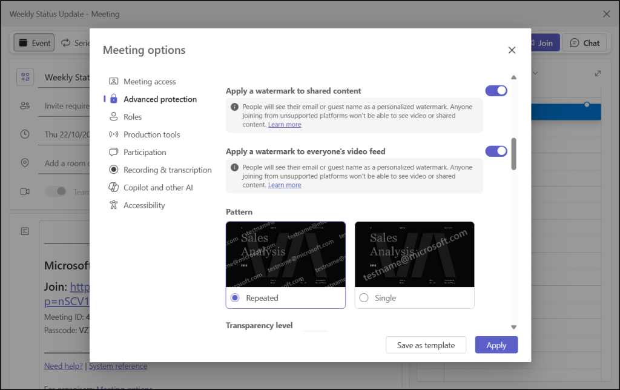The height and width of the screenshot is (390, 620).
Task: Click the video camera icon in meeting form
Action: (x=25, y=191)
